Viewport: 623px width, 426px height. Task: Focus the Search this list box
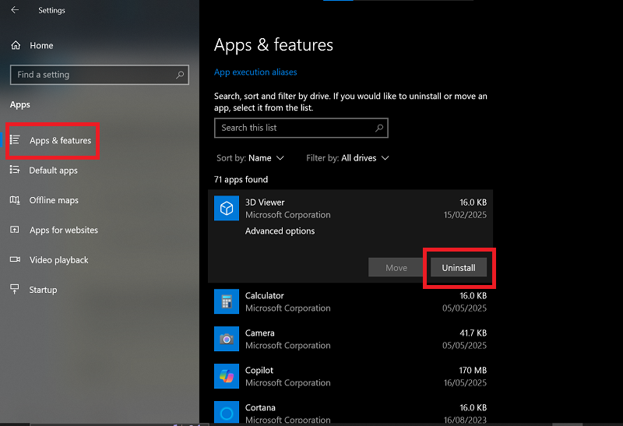(301, 128)
